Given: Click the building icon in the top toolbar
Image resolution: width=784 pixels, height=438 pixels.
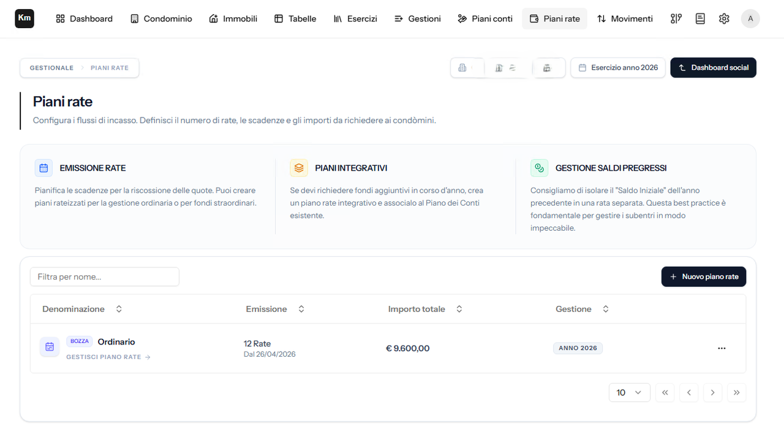Looking at the screenshot, I should (x=462, y=68).
